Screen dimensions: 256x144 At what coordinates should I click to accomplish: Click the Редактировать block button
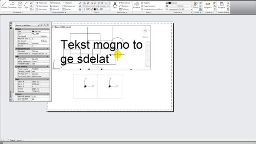(x=148, y=6)
